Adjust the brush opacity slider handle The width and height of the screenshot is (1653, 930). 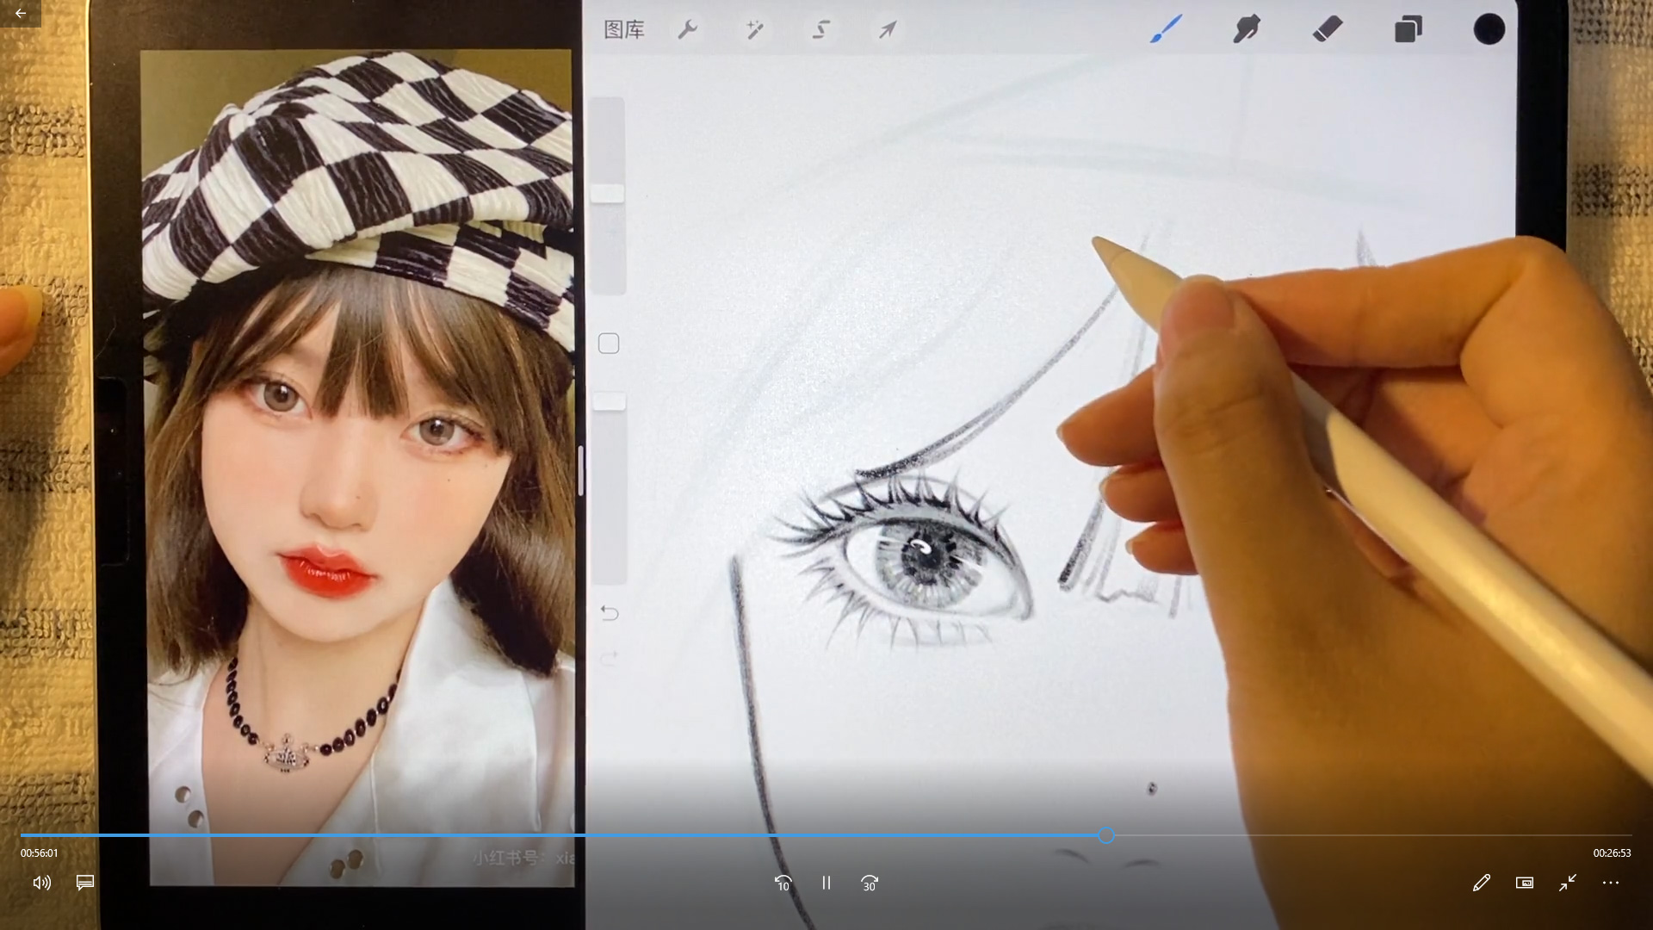(610, 401)
